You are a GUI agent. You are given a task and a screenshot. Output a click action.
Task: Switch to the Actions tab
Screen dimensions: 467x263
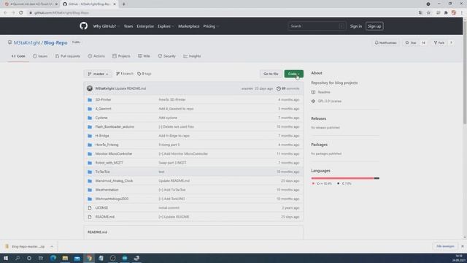[96, 56]
